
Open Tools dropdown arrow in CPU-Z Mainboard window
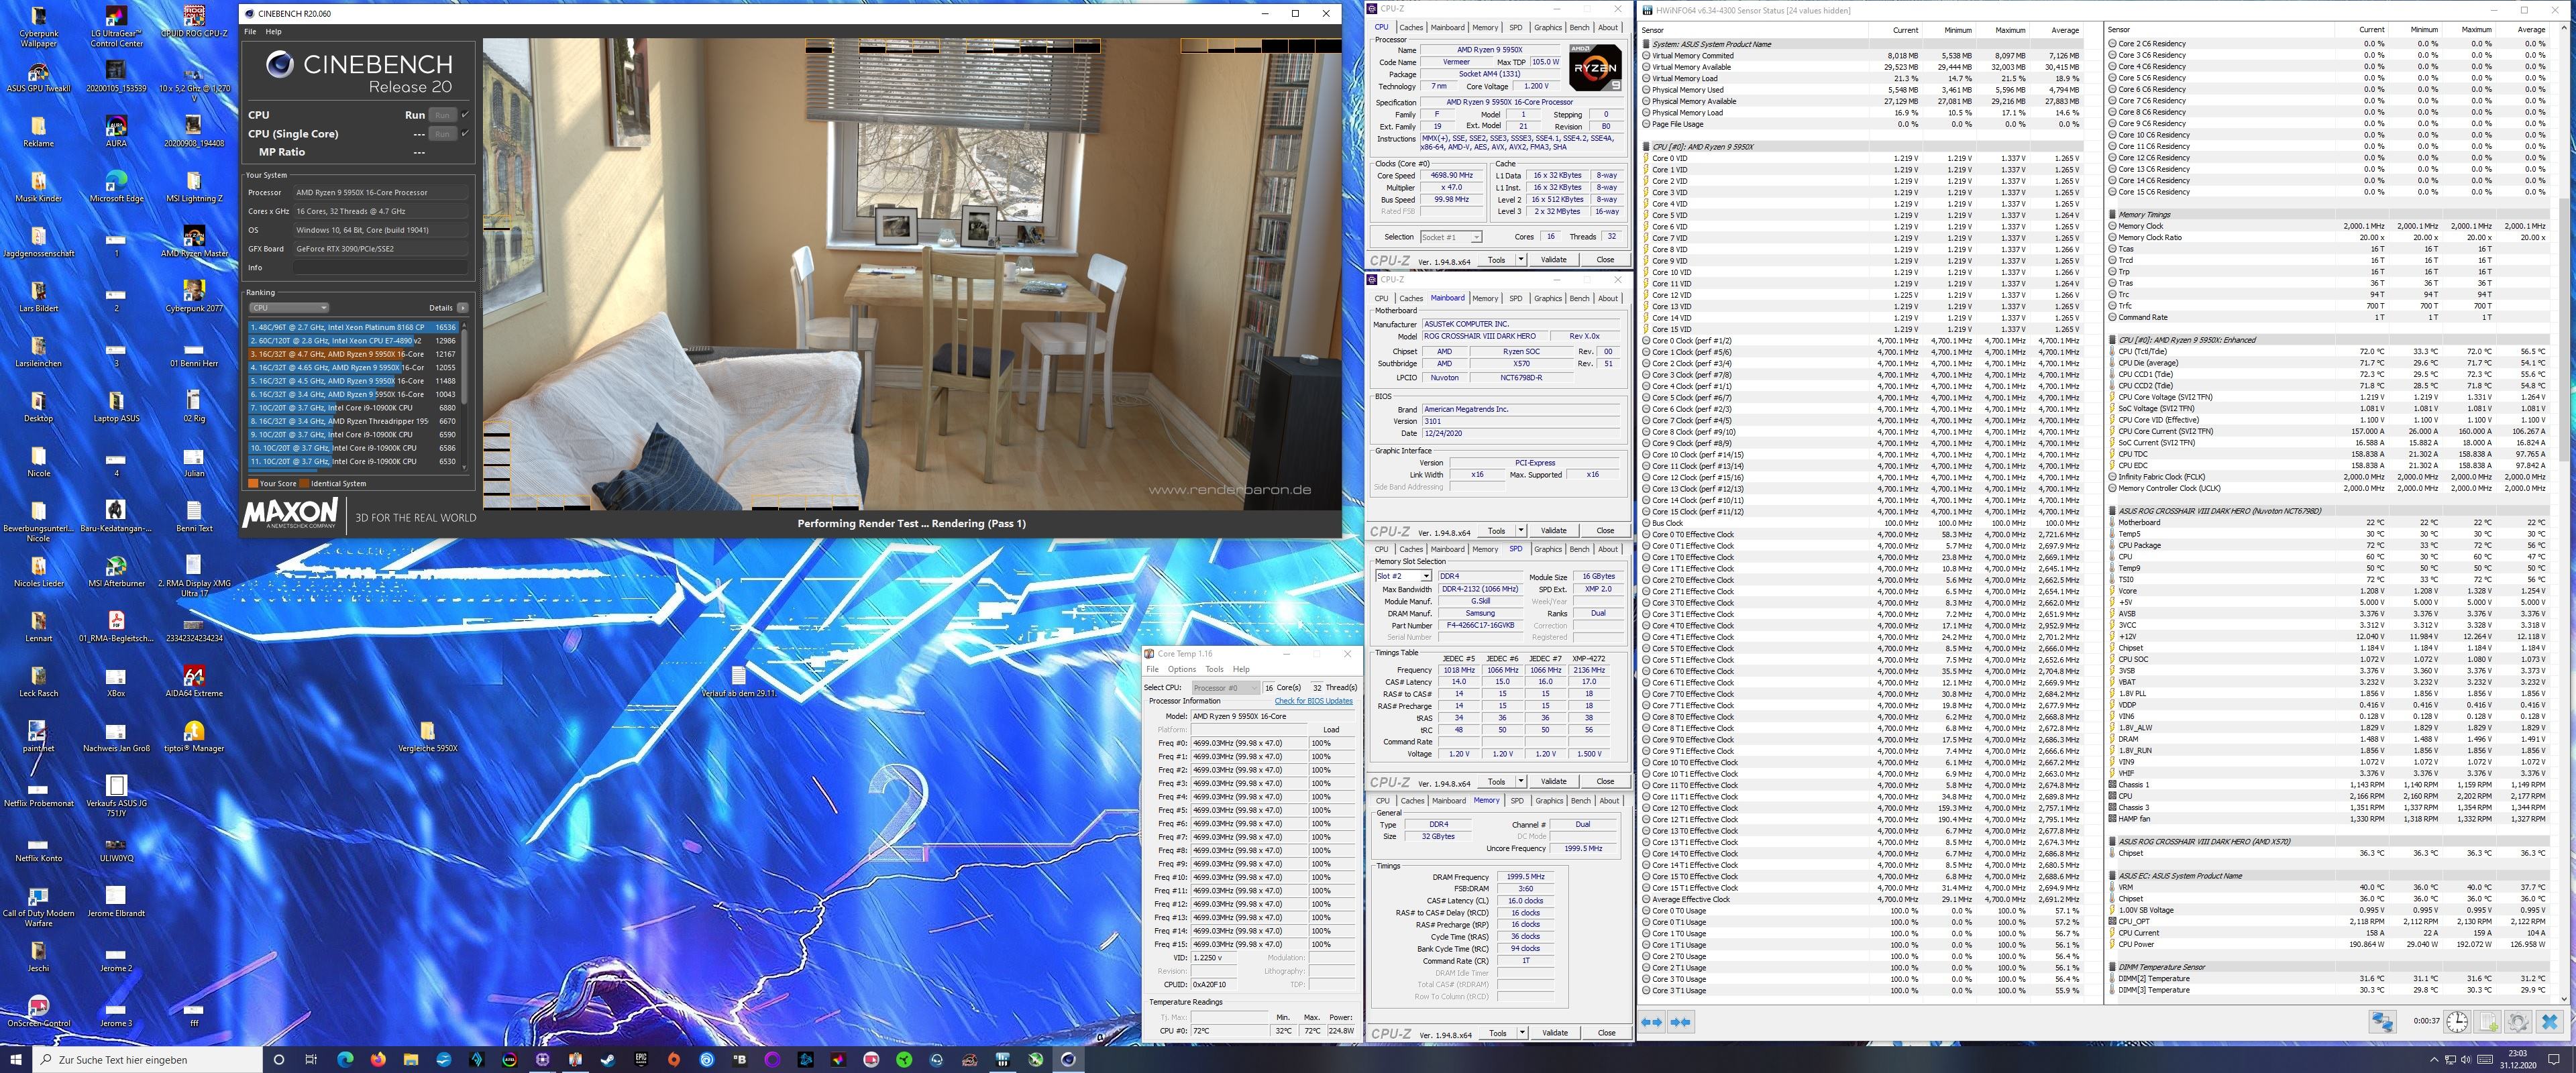coord(1521,531)
